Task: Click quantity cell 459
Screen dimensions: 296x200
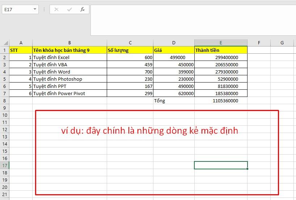Action: tap(130, 65)
